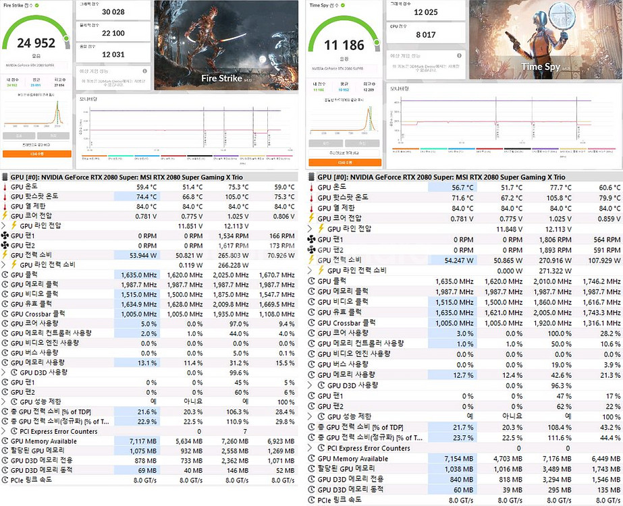Expand PCI Express Error Counters, Fire Strike list
623x506 pixels.
pos(3,431)
